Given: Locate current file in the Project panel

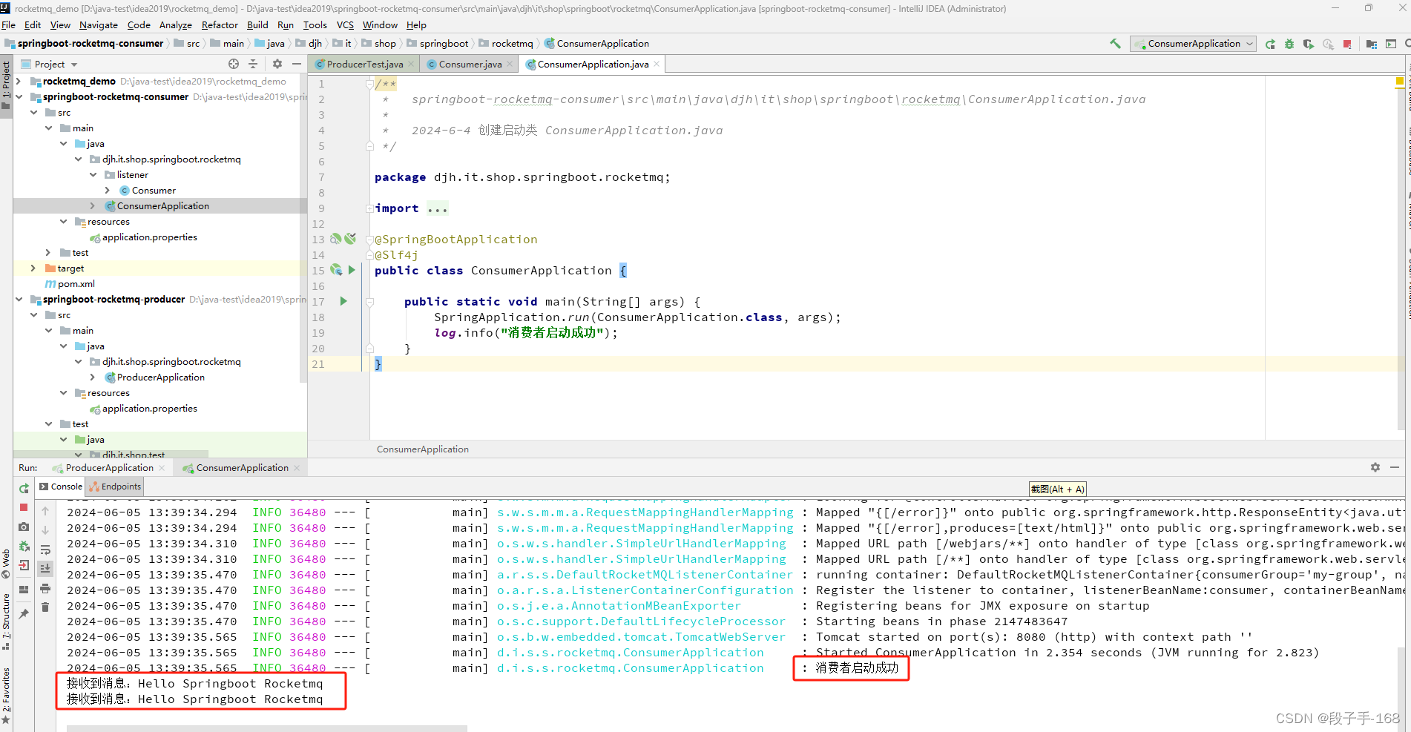Looking at the screenshot, I should tap(234, 64).
